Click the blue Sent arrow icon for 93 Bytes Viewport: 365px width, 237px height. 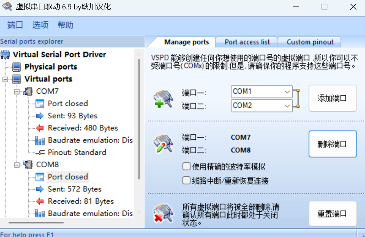click(x=40, y=116)
